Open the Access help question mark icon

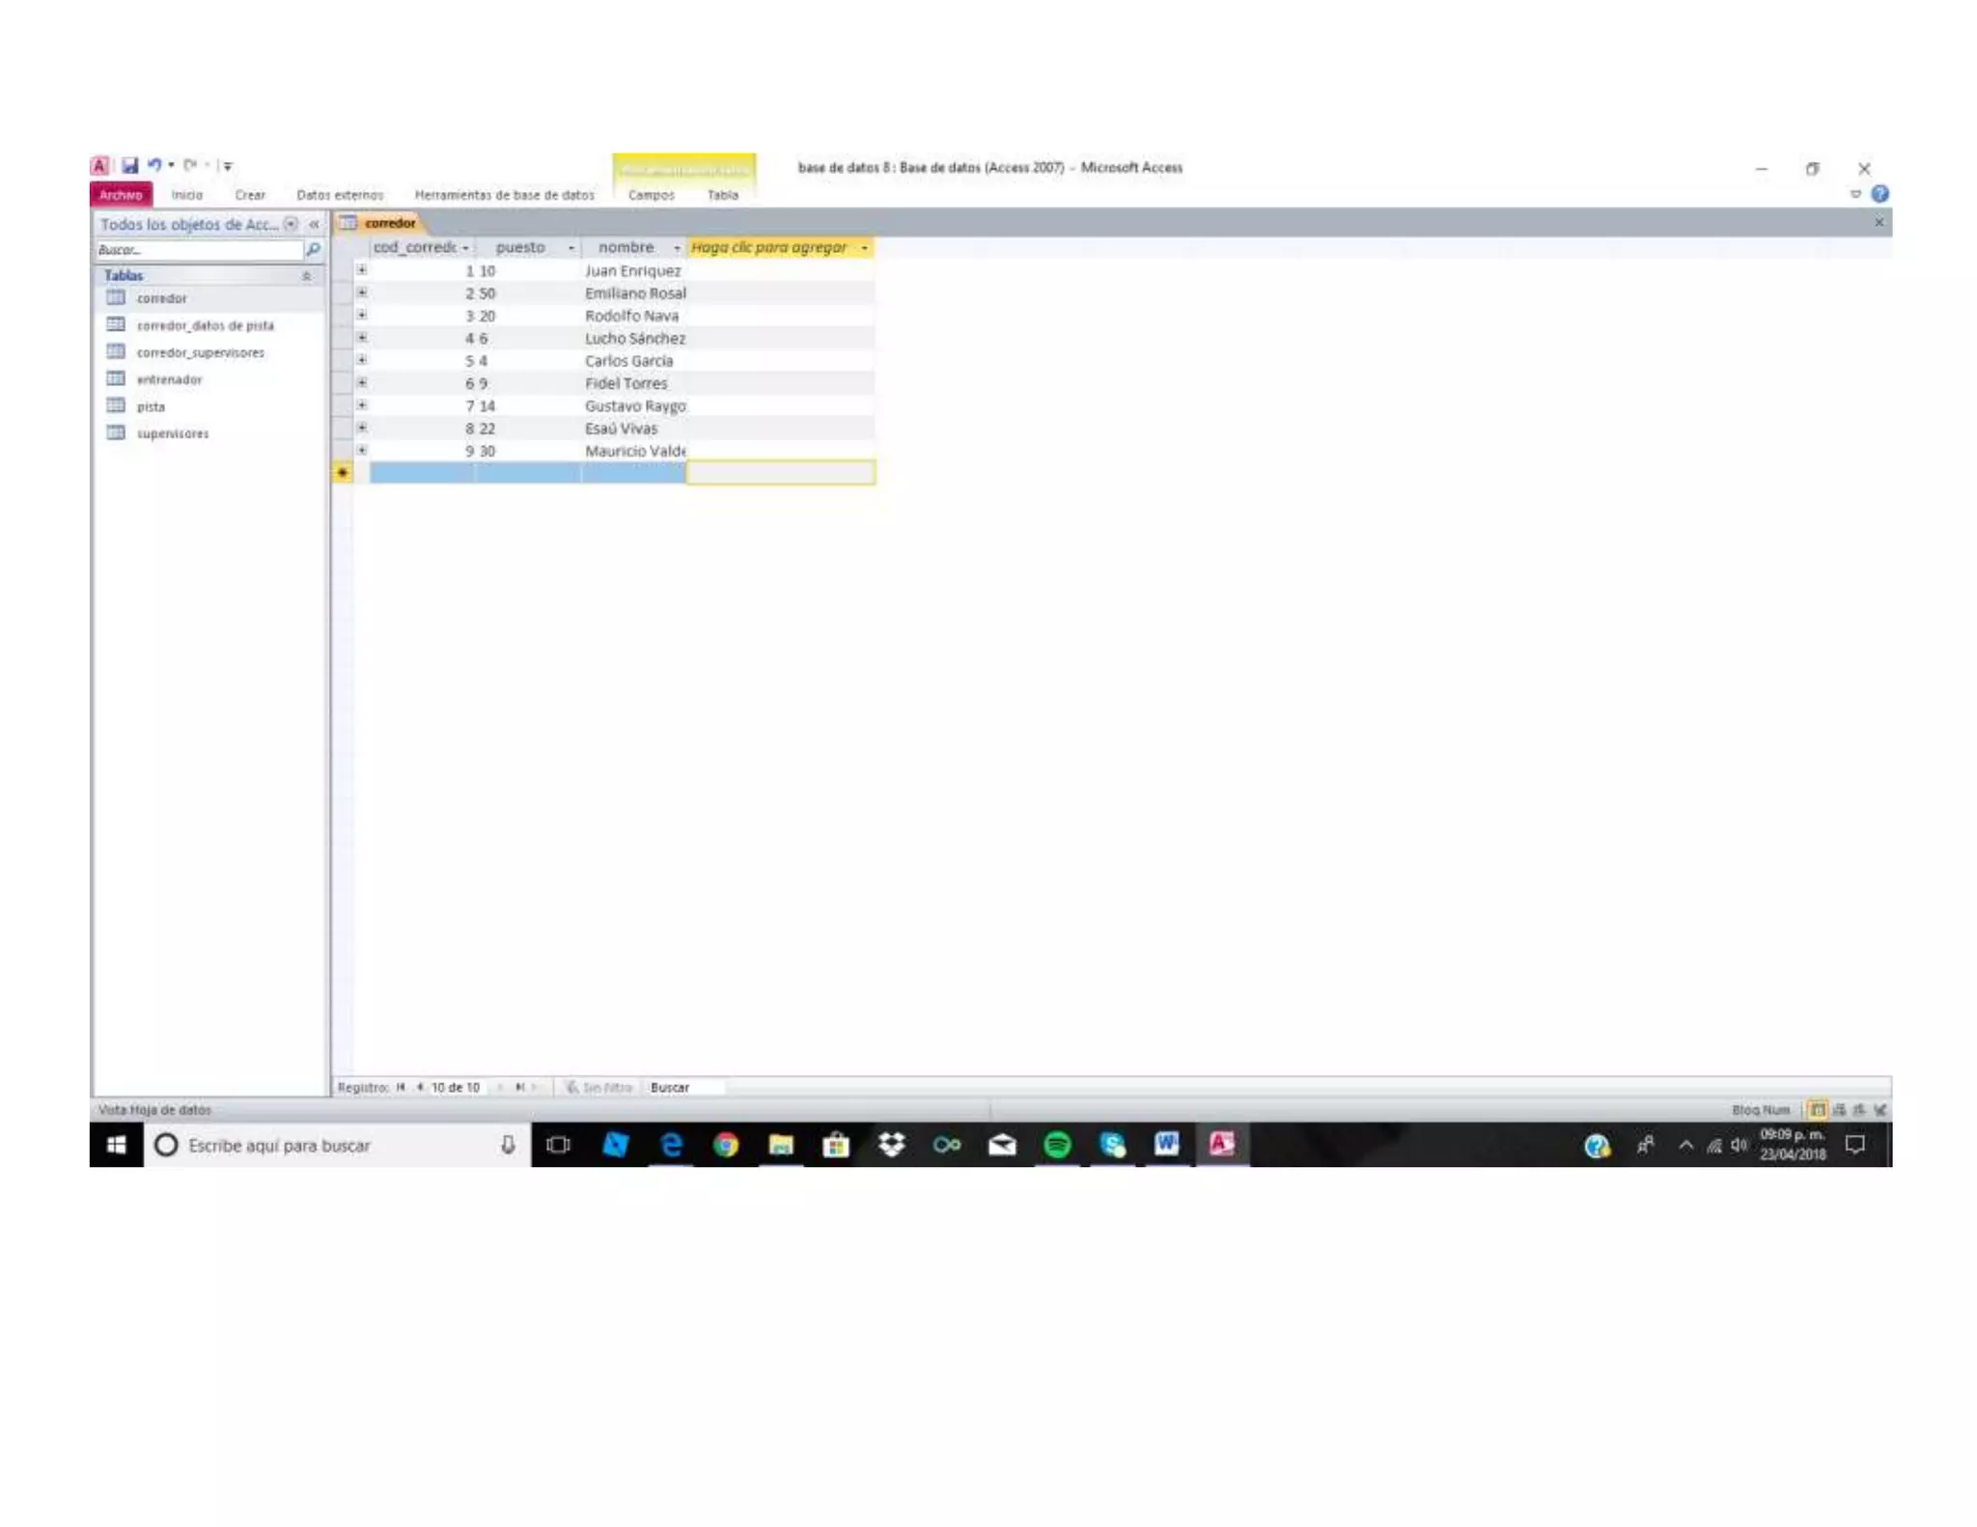click(1880, 194)
